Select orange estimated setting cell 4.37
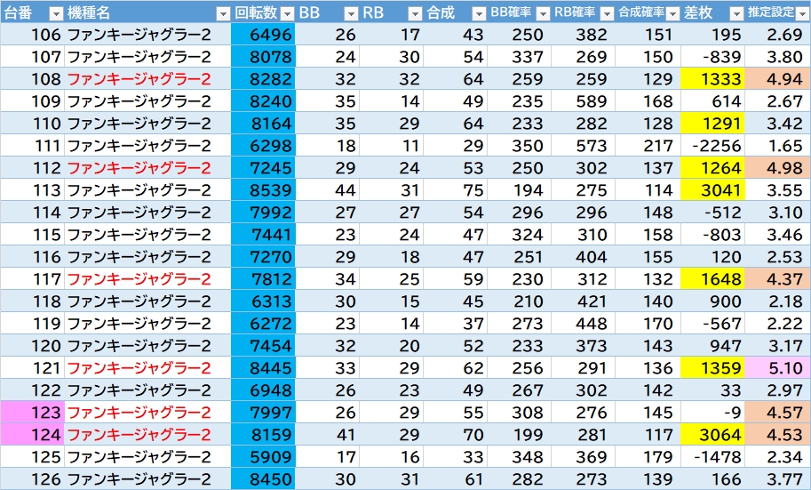811x490 pixels. tap(778, 279)
